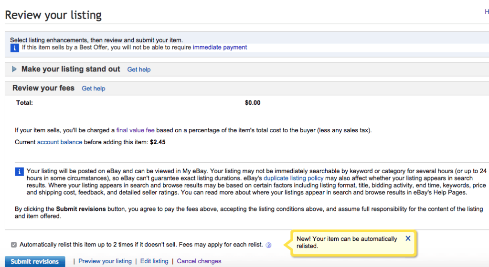The height and width of the screenshot is (267, 489).
Task: Click the partially visible link at top right
Action: (486, 12)
